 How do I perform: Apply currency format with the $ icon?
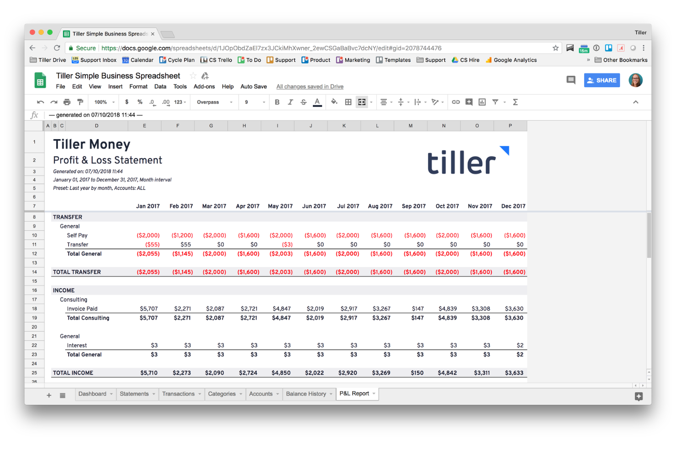[x=127, y=102]
